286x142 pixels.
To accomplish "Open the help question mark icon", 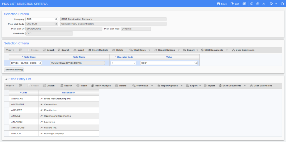I will 258,4.
